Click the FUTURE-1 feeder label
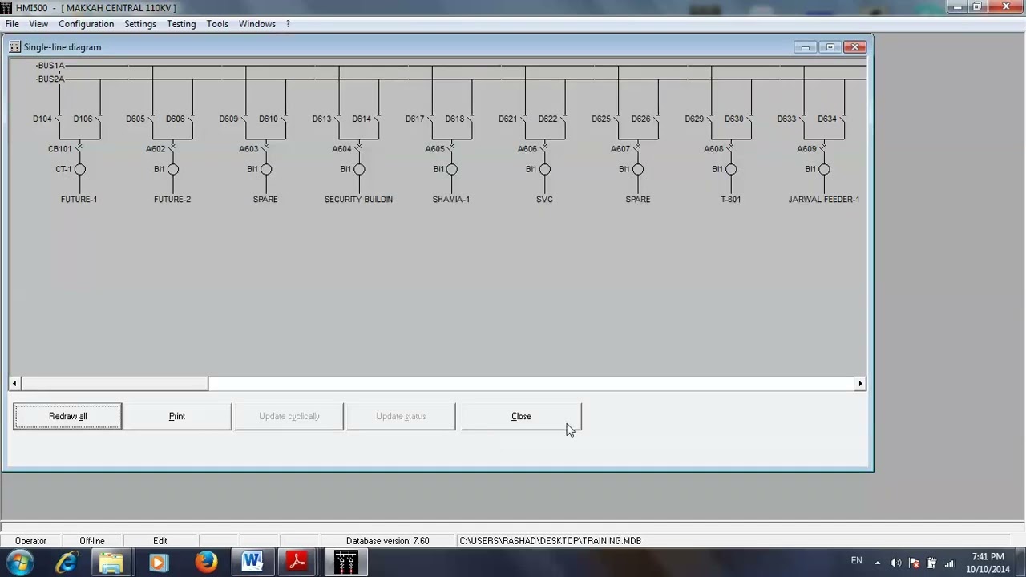The width and height of the screenshot is (1026, 577). click(x=79, y=199)
